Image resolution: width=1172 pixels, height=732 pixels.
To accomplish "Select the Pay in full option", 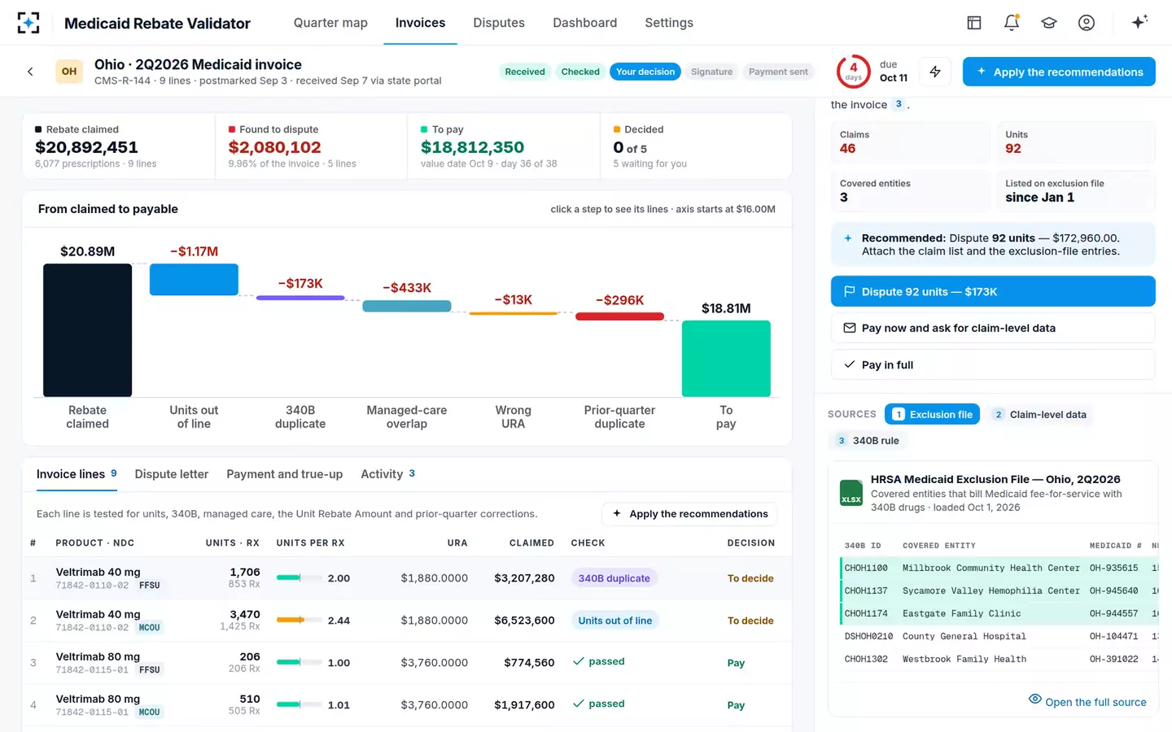I will [x=993, y=364].
